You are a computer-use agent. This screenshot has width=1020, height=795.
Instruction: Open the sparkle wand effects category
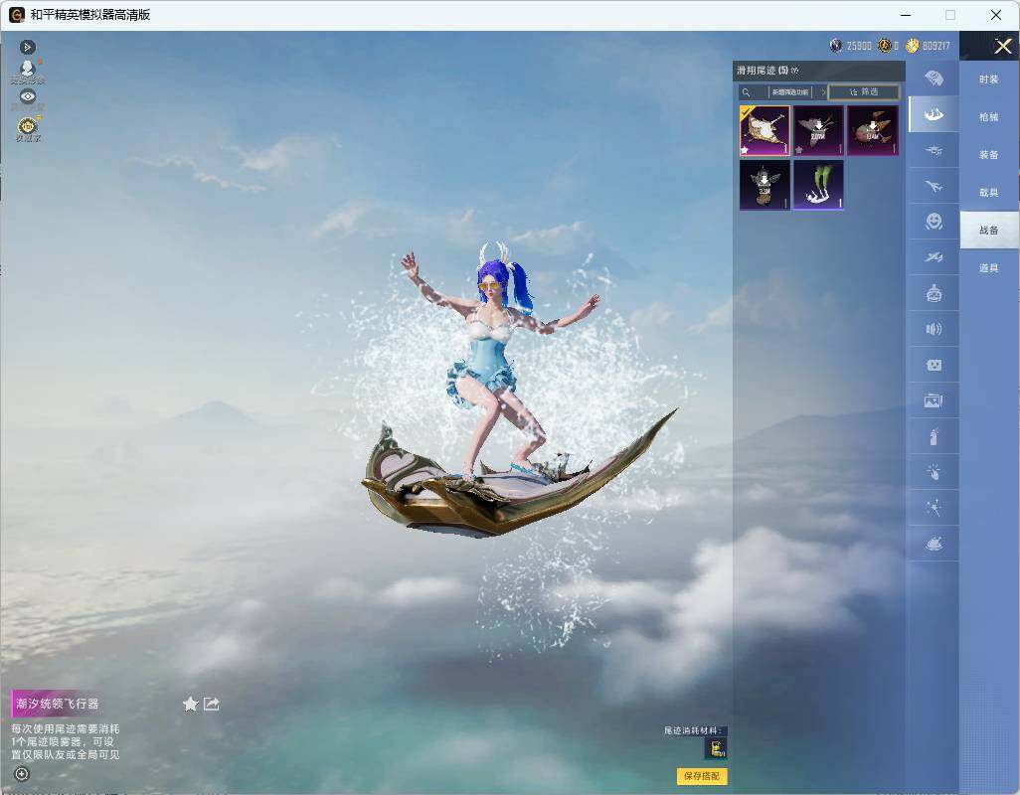click(x=934, y=508)
